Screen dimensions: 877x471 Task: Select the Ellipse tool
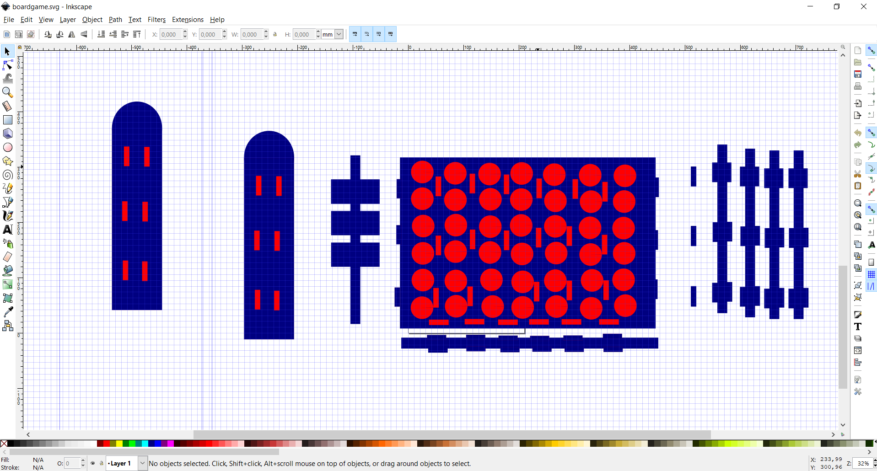7,147
